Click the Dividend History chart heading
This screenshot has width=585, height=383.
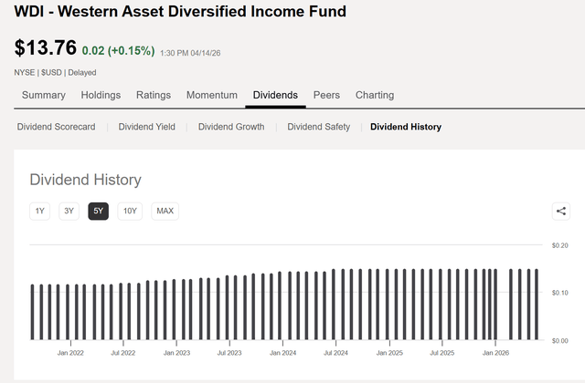(85, 180)
